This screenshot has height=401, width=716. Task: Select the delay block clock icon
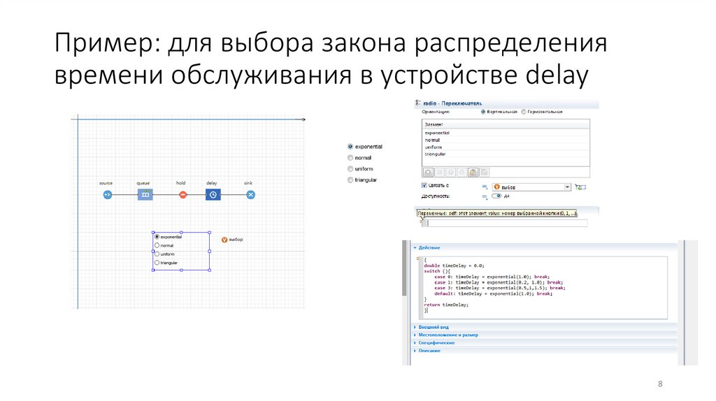(x=213, y=195)
